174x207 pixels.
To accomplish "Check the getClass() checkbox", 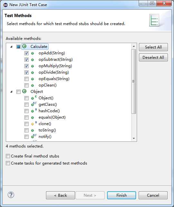I will click(26, 105).
